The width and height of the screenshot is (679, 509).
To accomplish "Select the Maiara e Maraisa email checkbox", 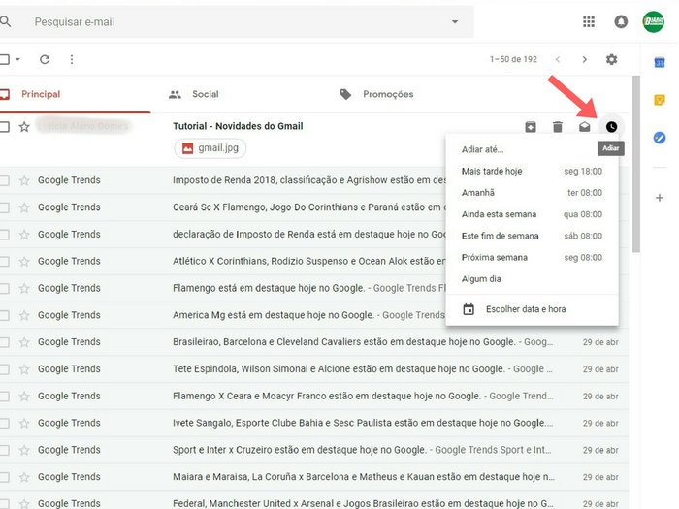I will click(4, 477).
